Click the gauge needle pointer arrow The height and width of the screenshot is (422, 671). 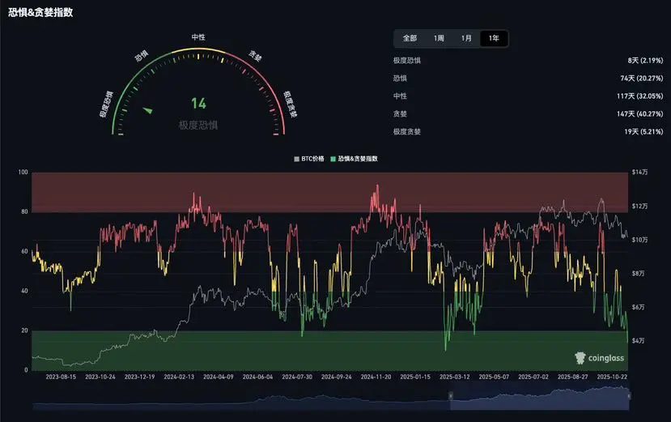point(147,110)
